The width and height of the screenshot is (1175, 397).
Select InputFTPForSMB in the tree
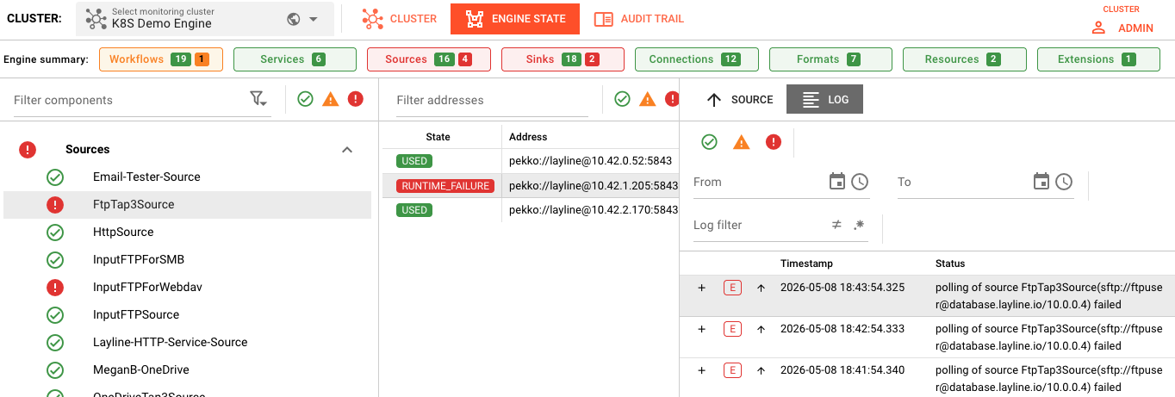click(x=139, y=259)
